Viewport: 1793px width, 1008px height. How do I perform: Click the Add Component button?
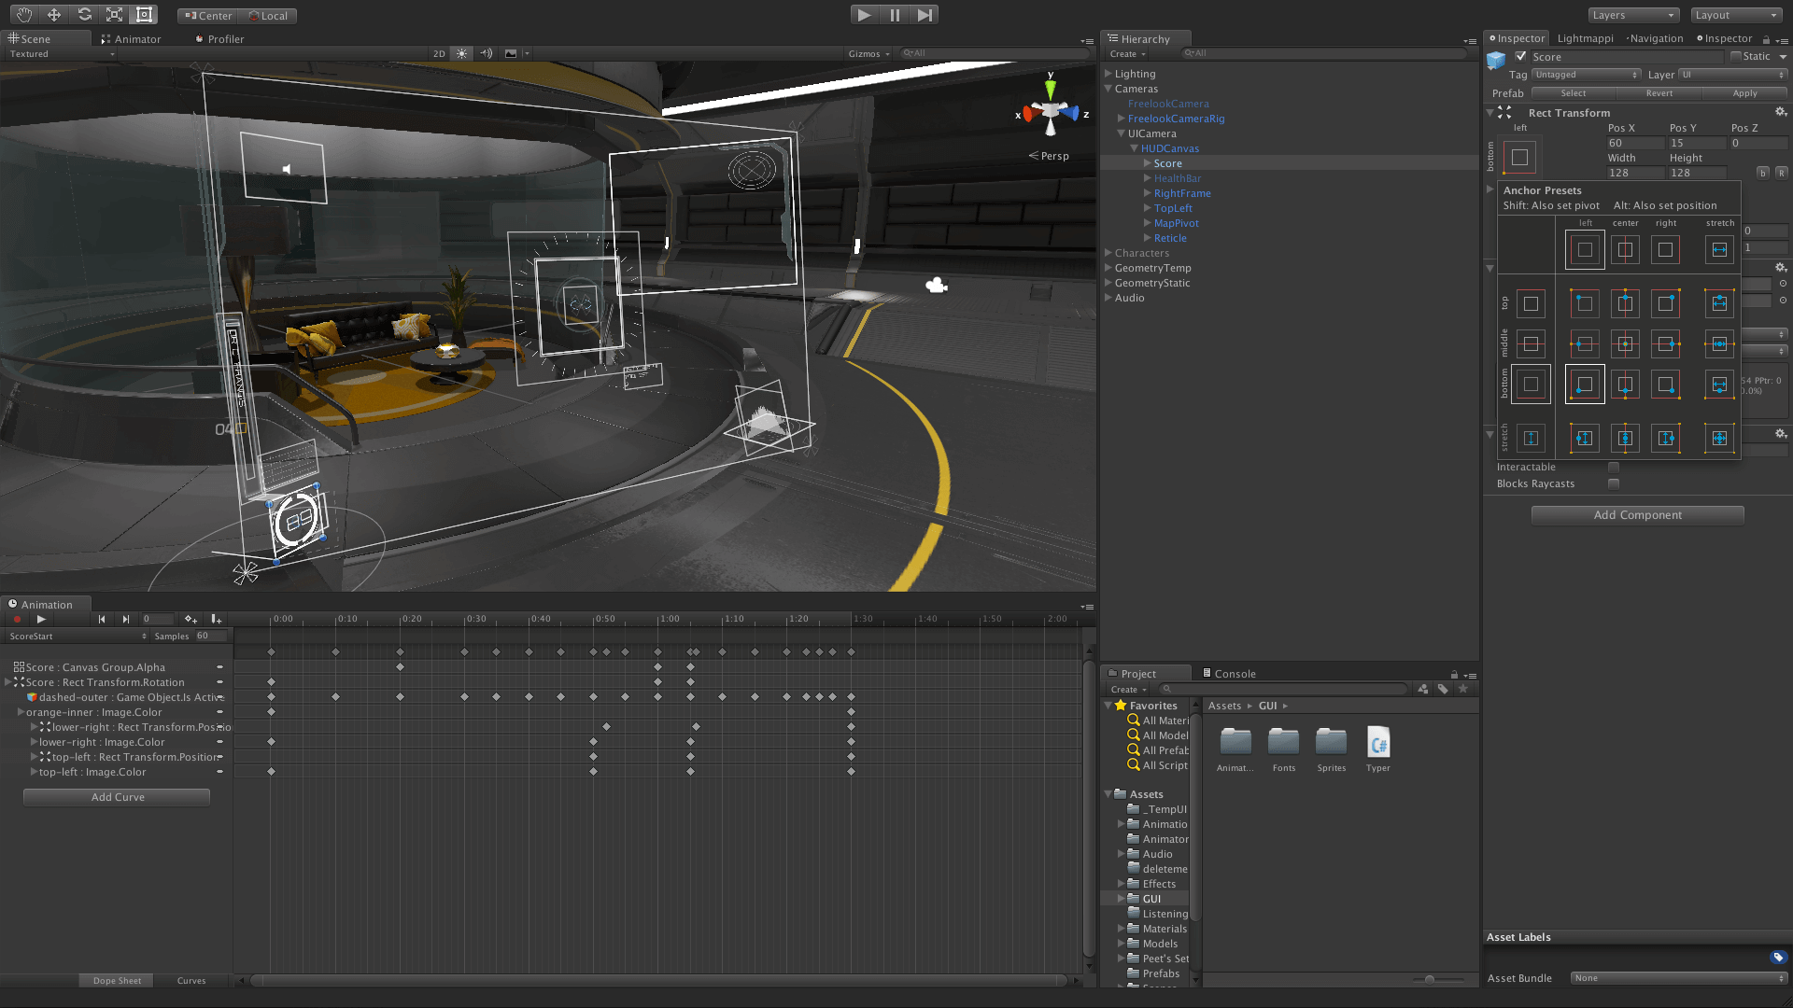click(x=1638, y=515)
